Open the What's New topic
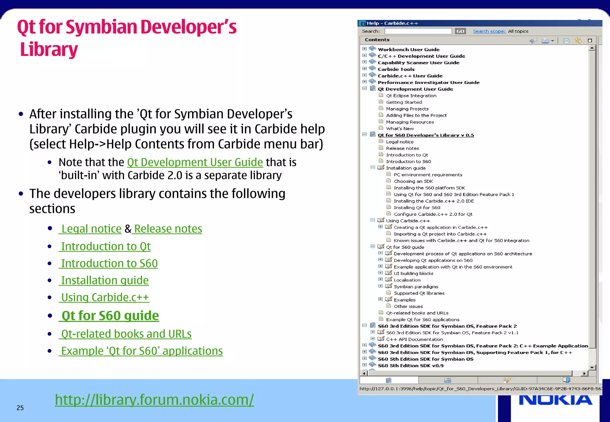610x422 pixels. [x=400, y=129]
